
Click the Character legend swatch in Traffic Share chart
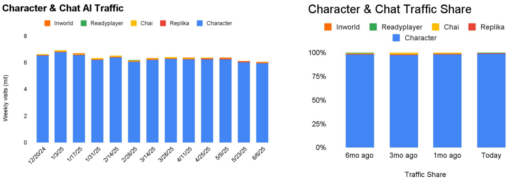coord(396,38)
